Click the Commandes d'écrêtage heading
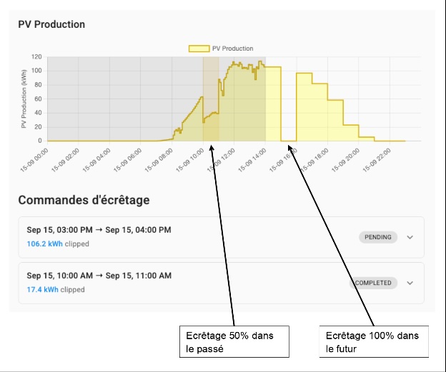 pos(84,200)
